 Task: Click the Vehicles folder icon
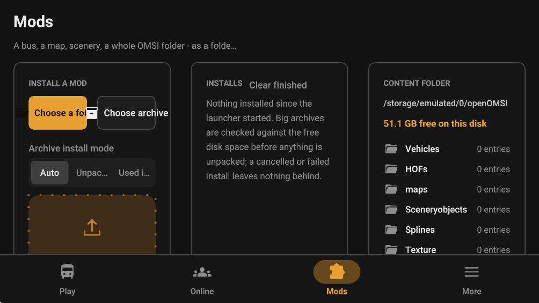click(x=391, y=149)
